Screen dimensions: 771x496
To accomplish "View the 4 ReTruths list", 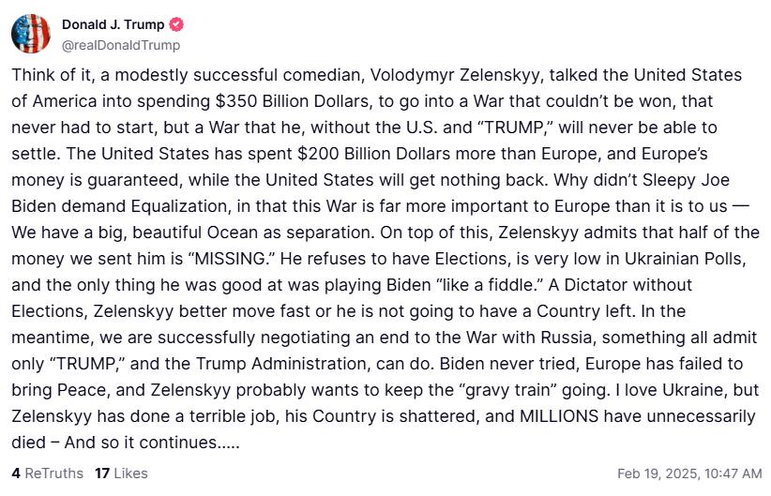I will coord(47,473).
